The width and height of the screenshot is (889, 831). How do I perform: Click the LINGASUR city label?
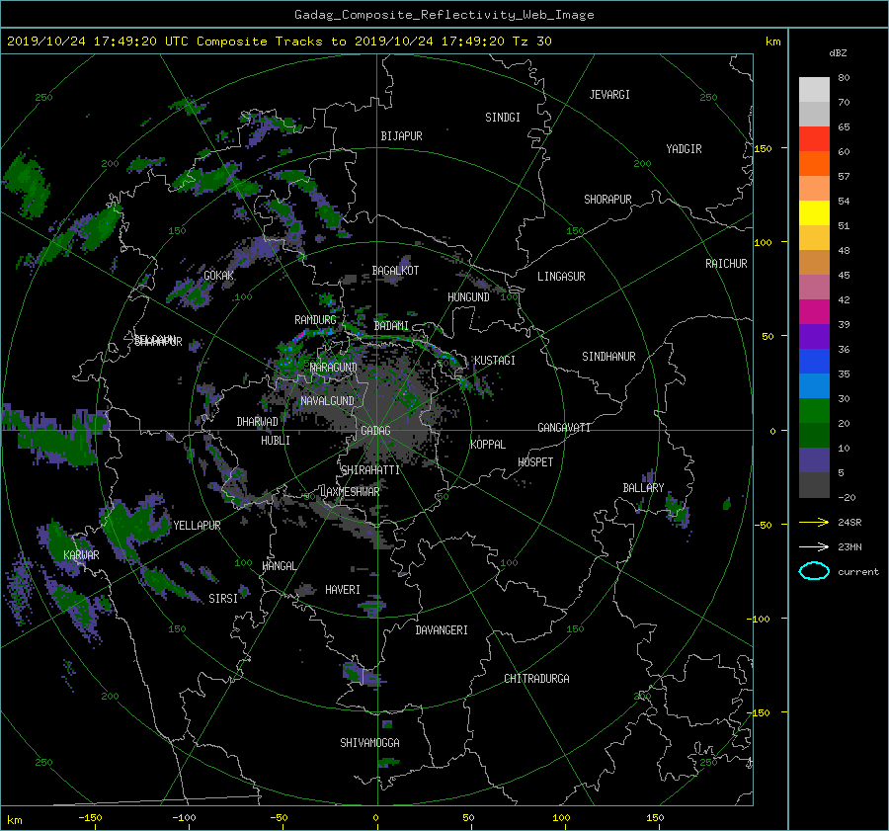561,277
